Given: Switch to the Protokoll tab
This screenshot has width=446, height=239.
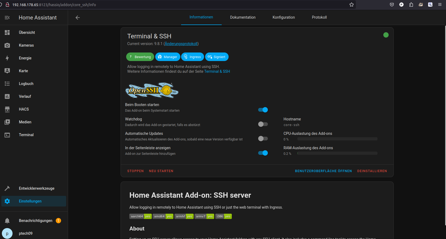Looking at the screenshot, I should click(319, 17).
